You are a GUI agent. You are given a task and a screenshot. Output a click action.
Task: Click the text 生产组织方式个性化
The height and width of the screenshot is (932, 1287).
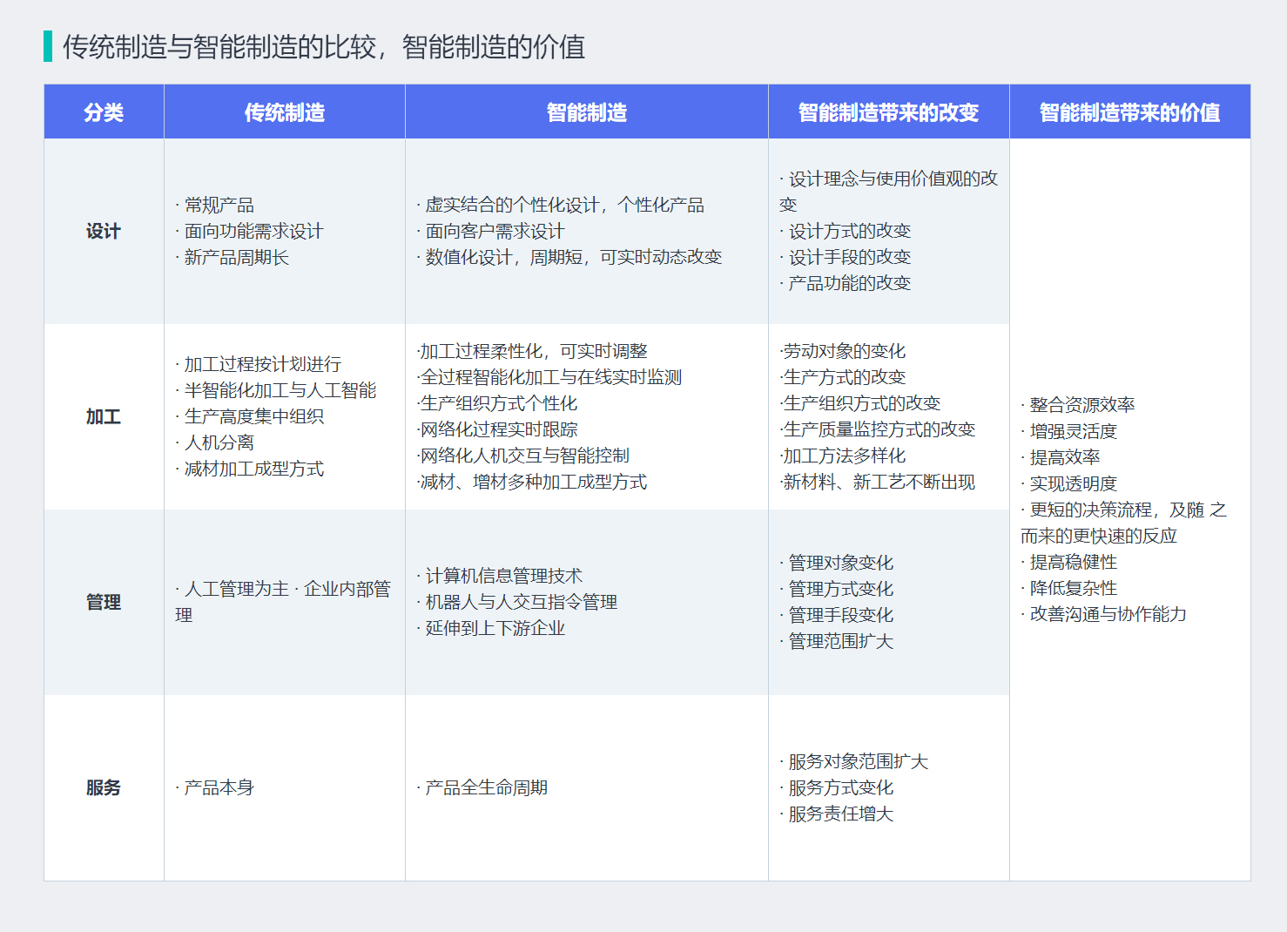click(x=497, y=404)
